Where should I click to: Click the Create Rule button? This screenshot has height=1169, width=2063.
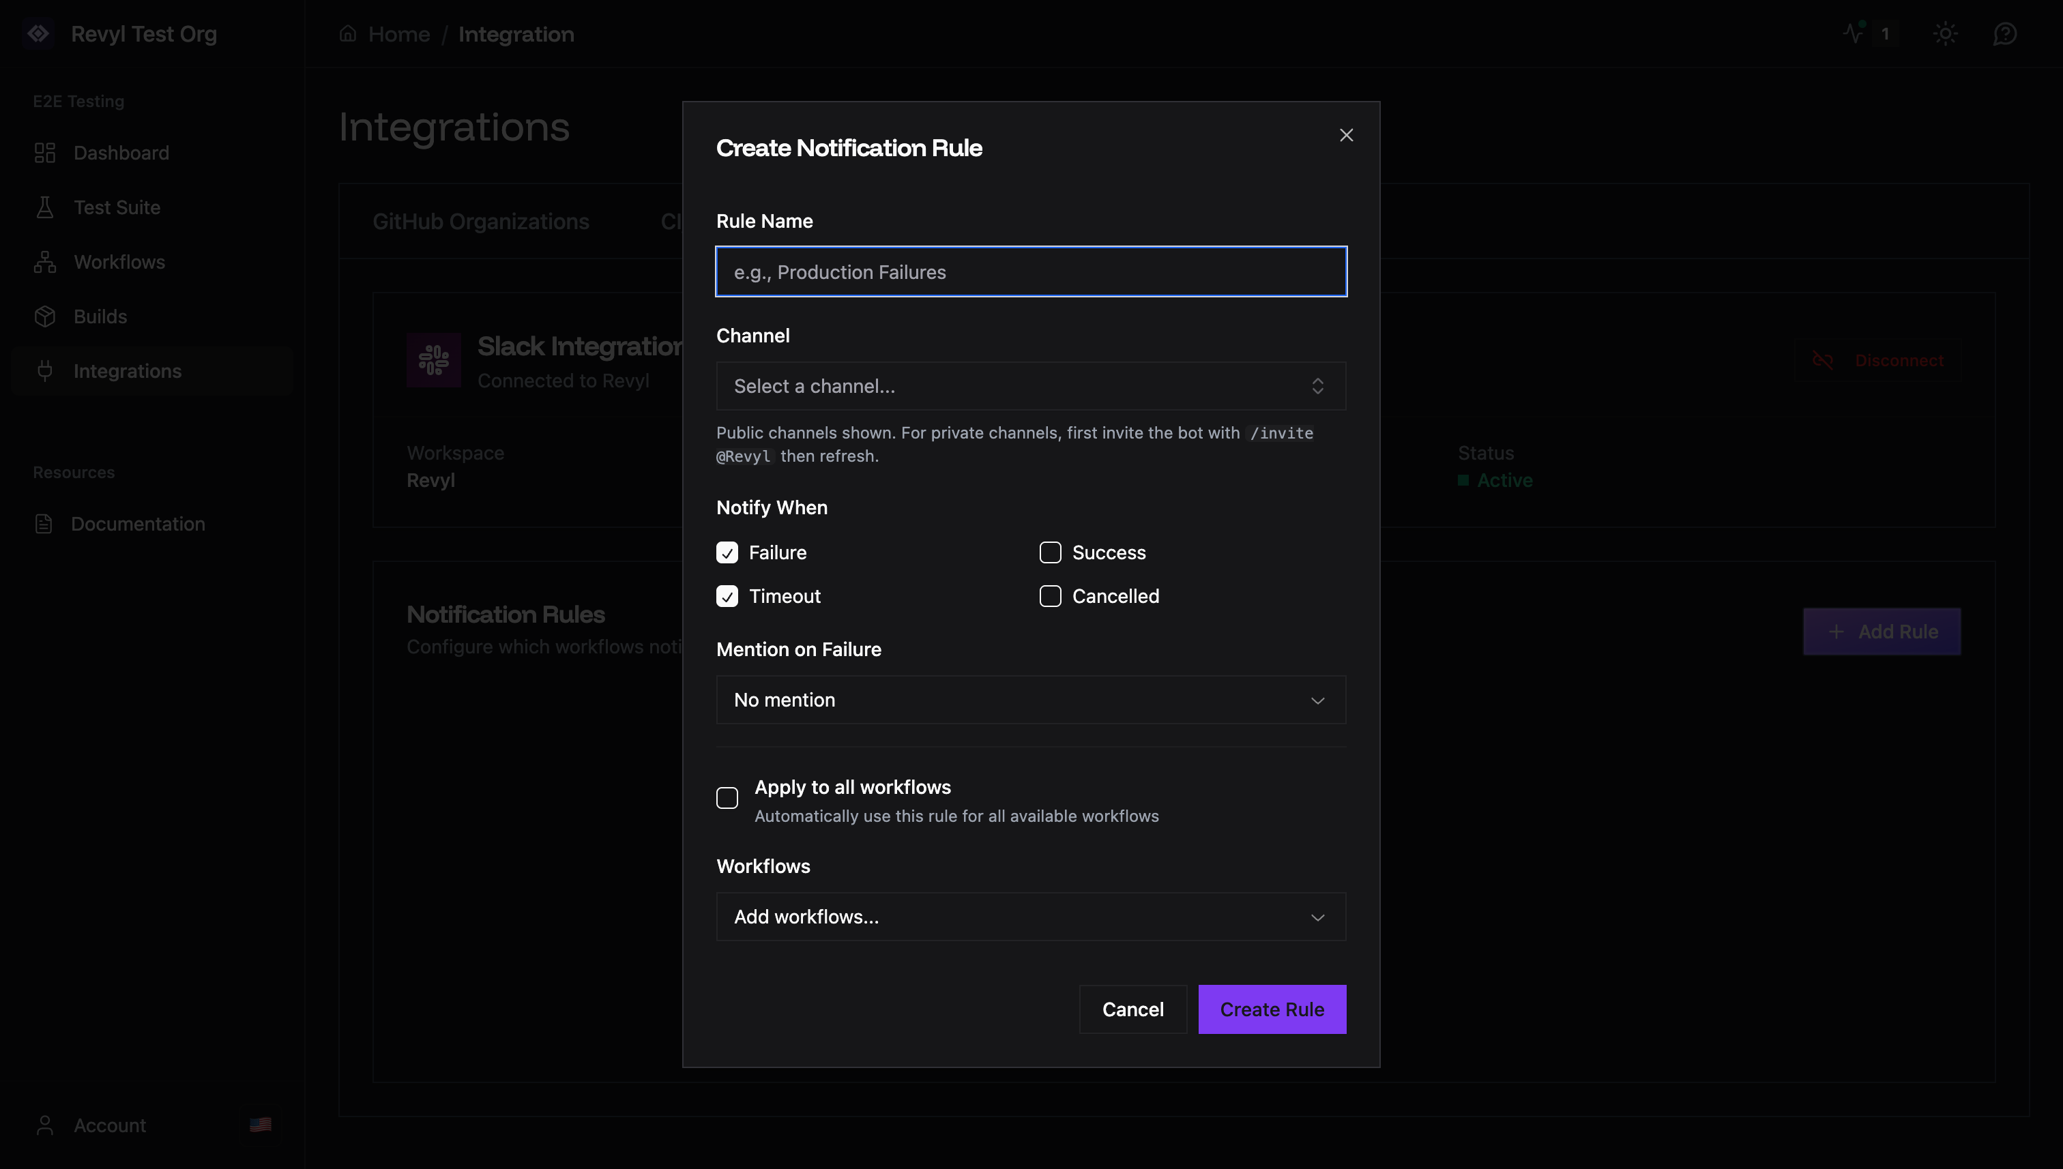tap(1272, 1009)
